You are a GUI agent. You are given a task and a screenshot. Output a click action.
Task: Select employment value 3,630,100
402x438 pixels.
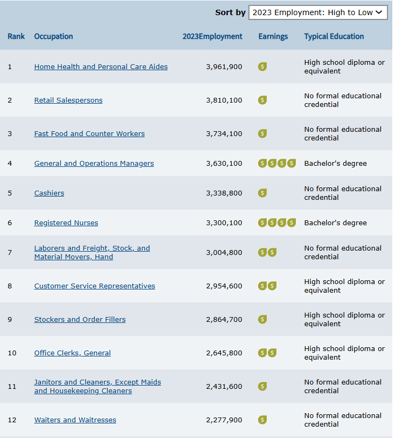point(224,164)
